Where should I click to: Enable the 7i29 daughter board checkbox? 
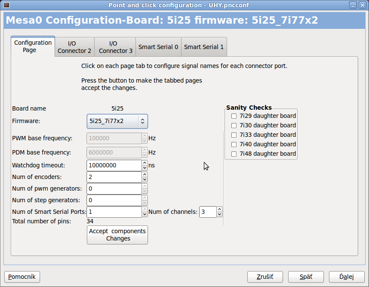[x=234, y=116]
